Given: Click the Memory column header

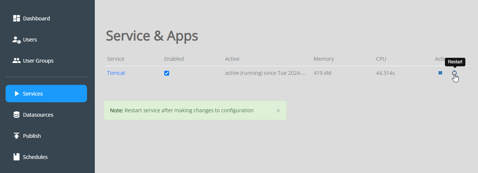Looking at the screenshot, I should pos(324,59).
